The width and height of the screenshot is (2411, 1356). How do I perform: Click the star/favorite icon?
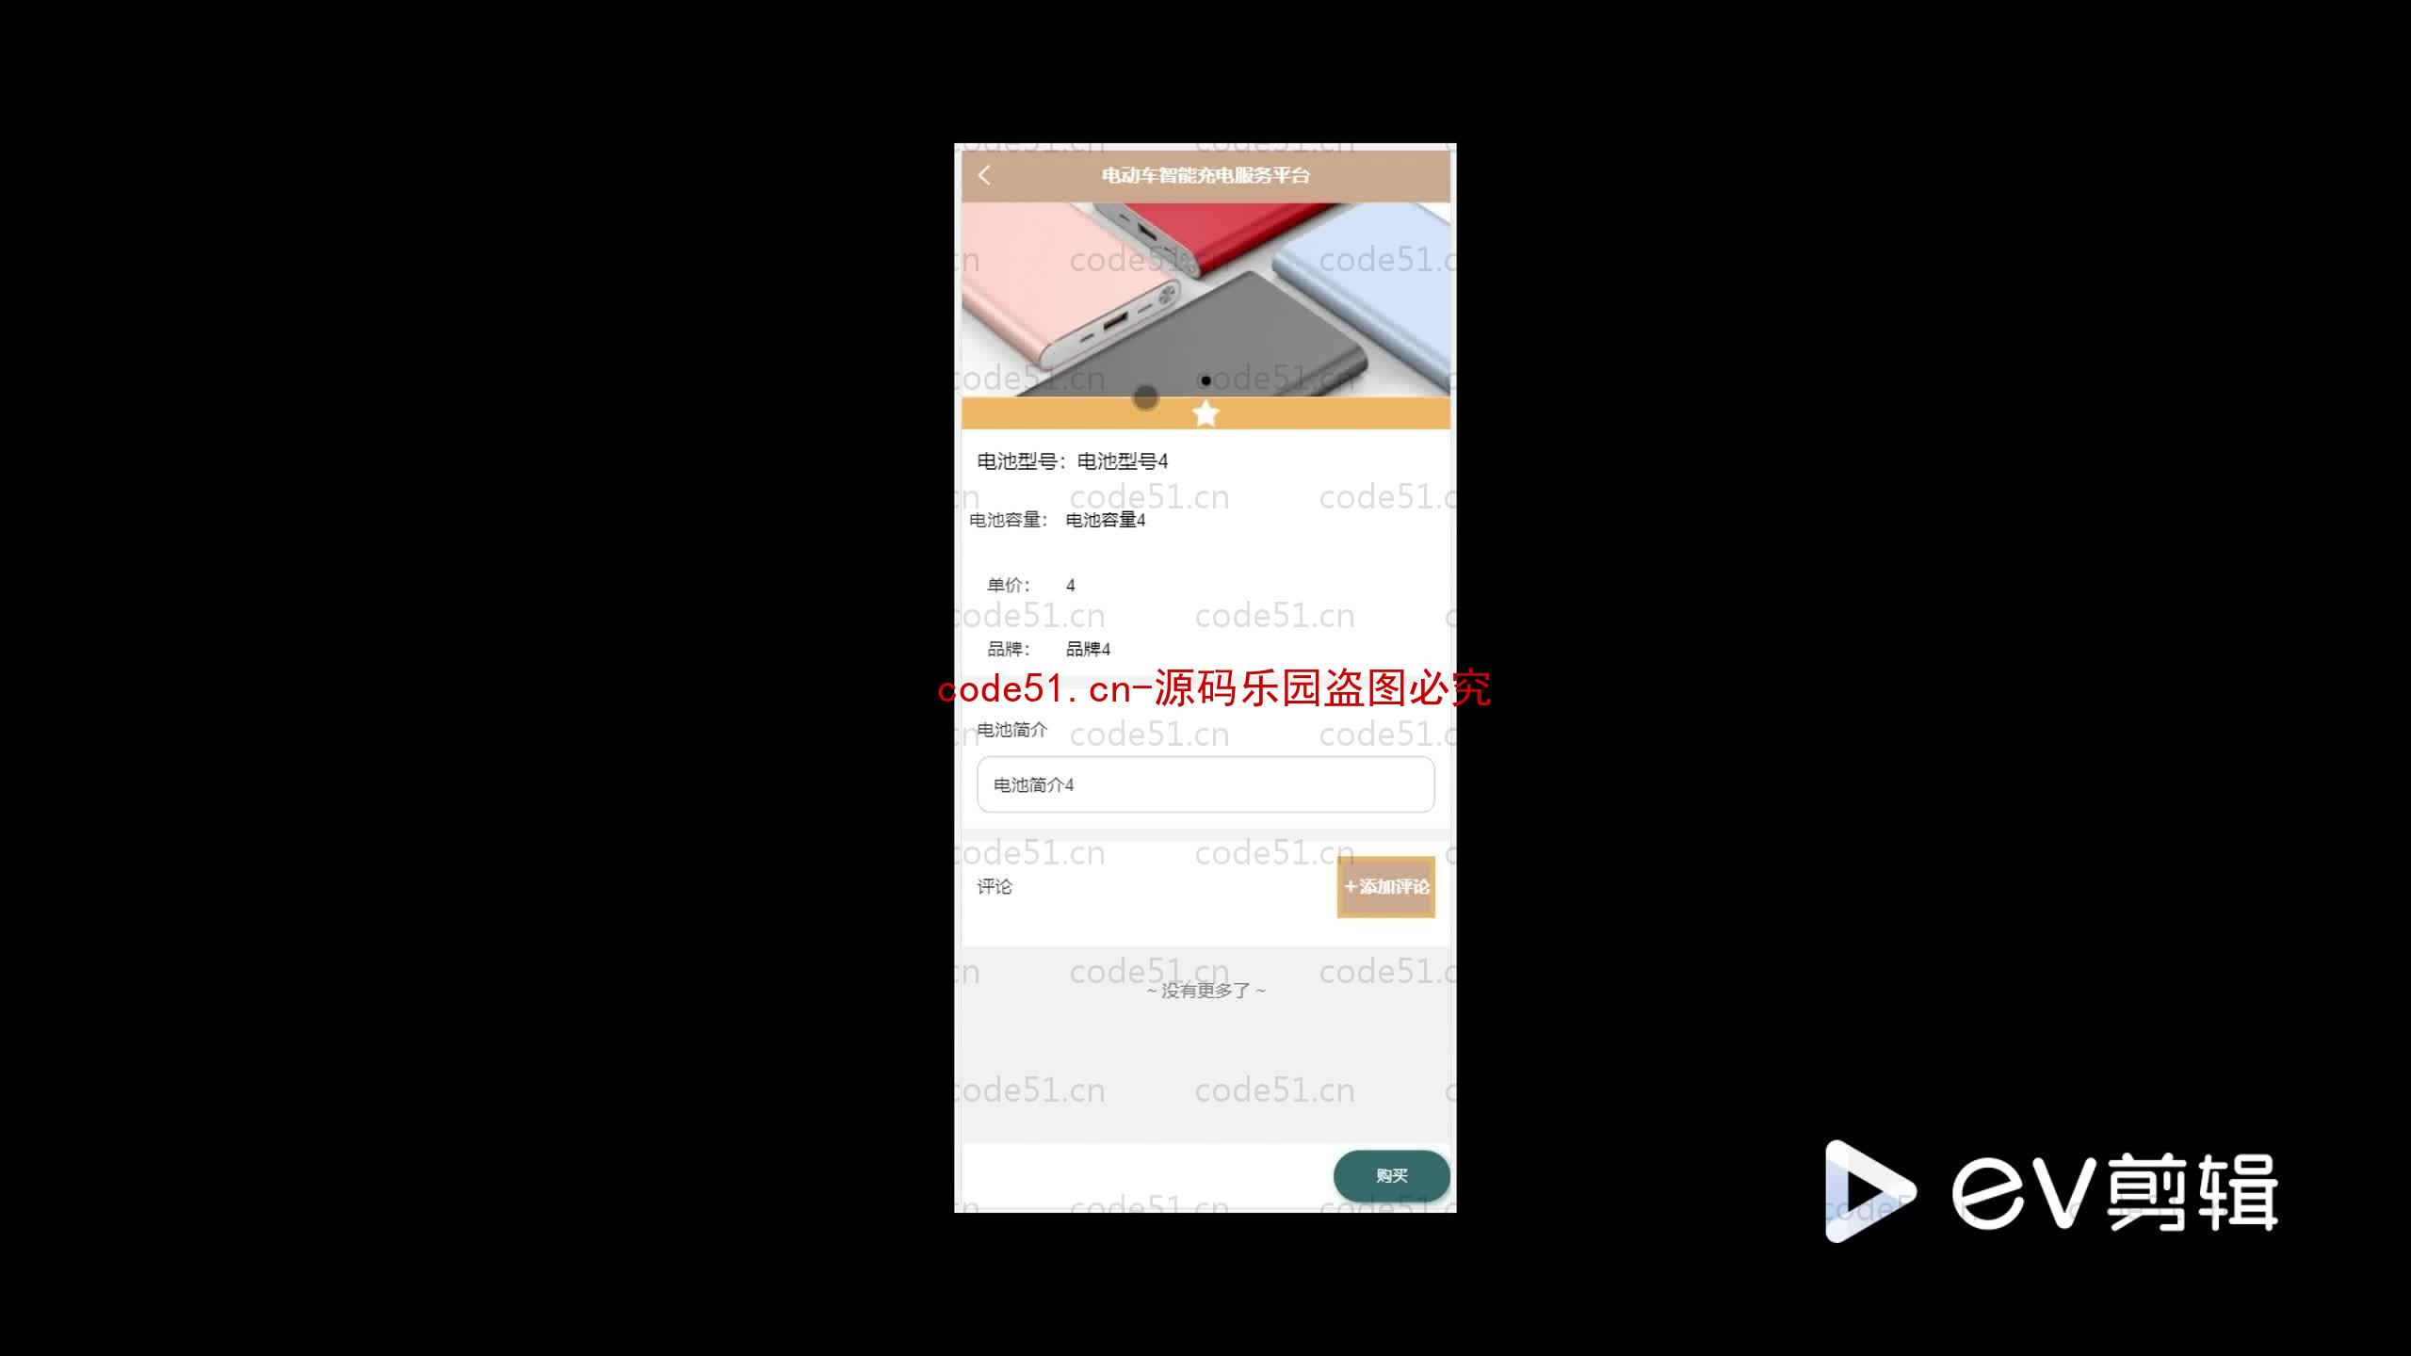(1205, 412)
